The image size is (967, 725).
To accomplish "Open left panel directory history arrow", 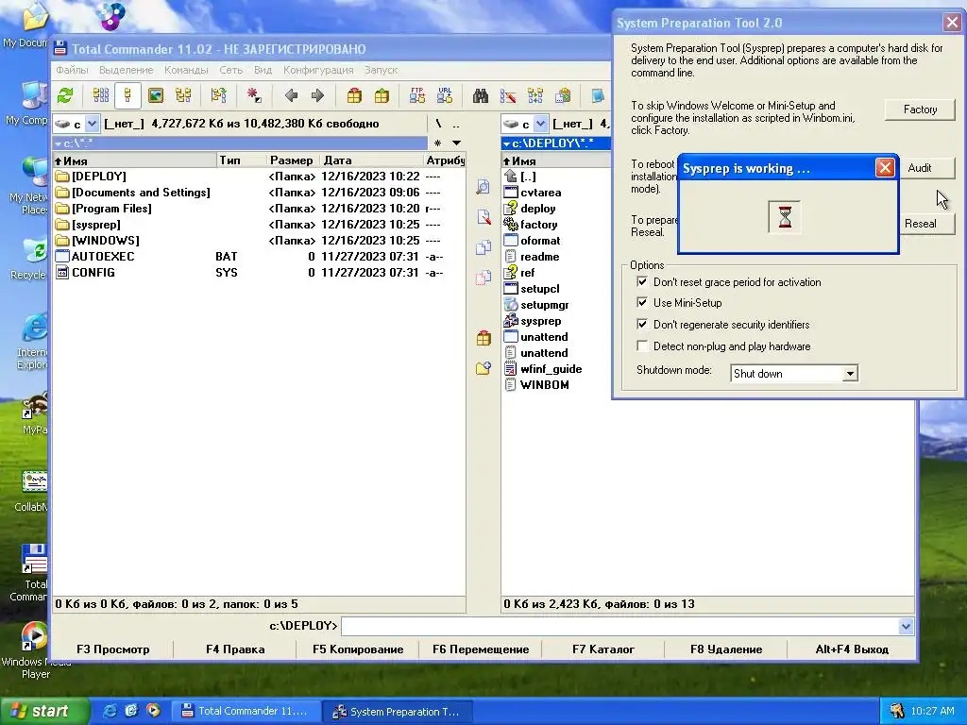I will (x=456, y=143).
